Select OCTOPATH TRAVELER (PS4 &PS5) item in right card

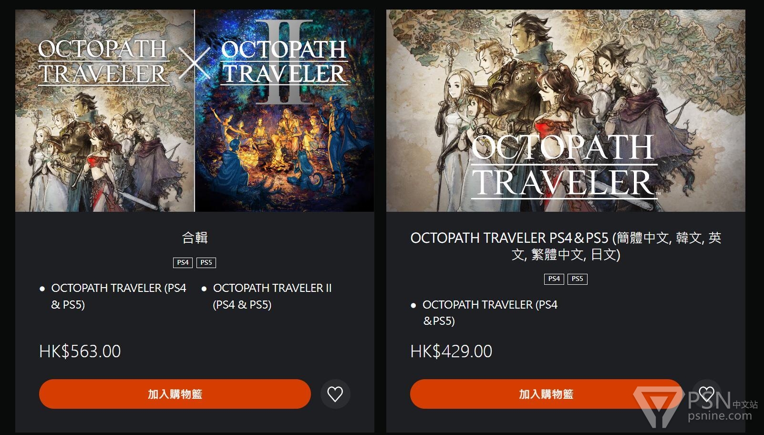(490, 312)
